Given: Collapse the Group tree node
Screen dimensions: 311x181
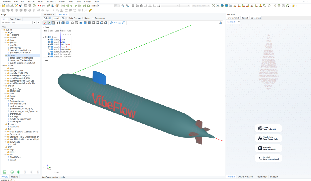Looking at the screenshot, I should 43,37.
